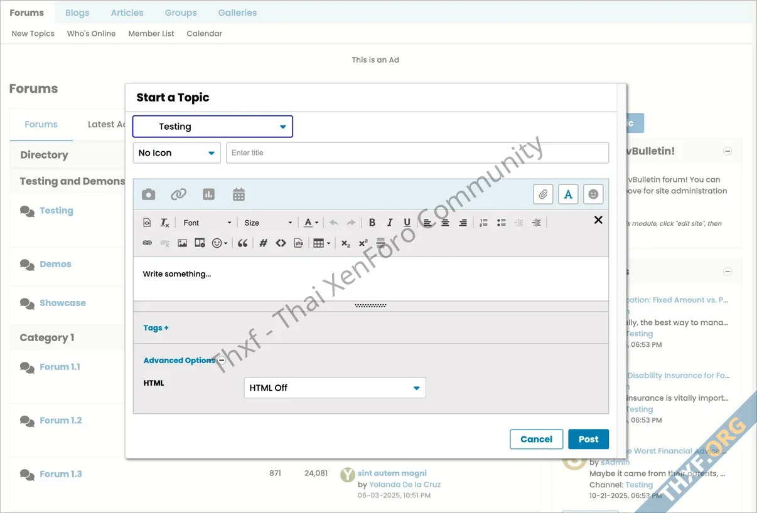757x513 pixels.
Task: Select center text alignment
Action: [445, 222]
